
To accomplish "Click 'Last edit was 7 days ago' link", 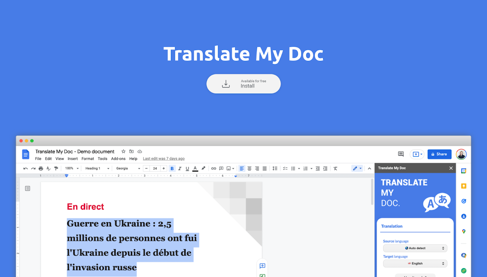I will click(x=164, y=159).
